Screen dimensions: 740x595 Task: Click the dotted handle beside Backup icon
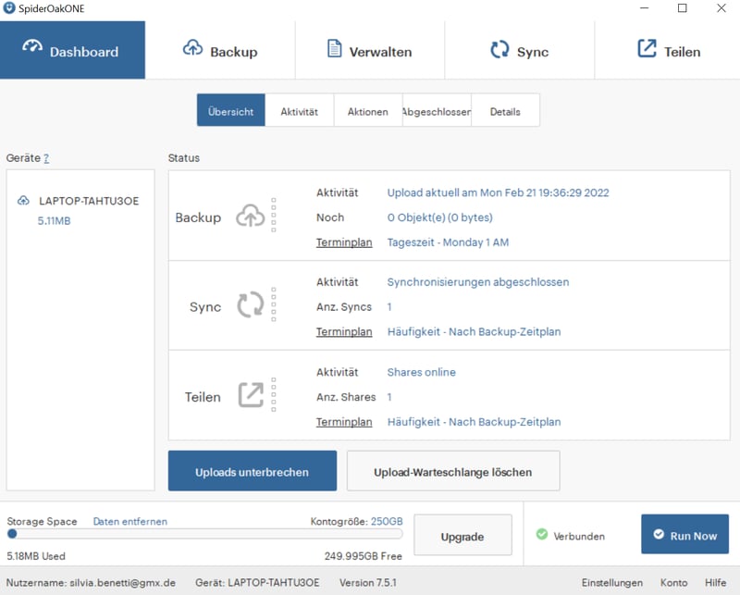coord(273,216)
